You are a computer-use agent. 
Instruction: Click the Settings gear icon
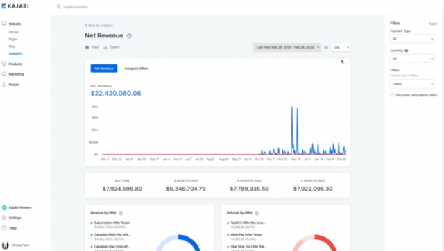coord(4,218)
